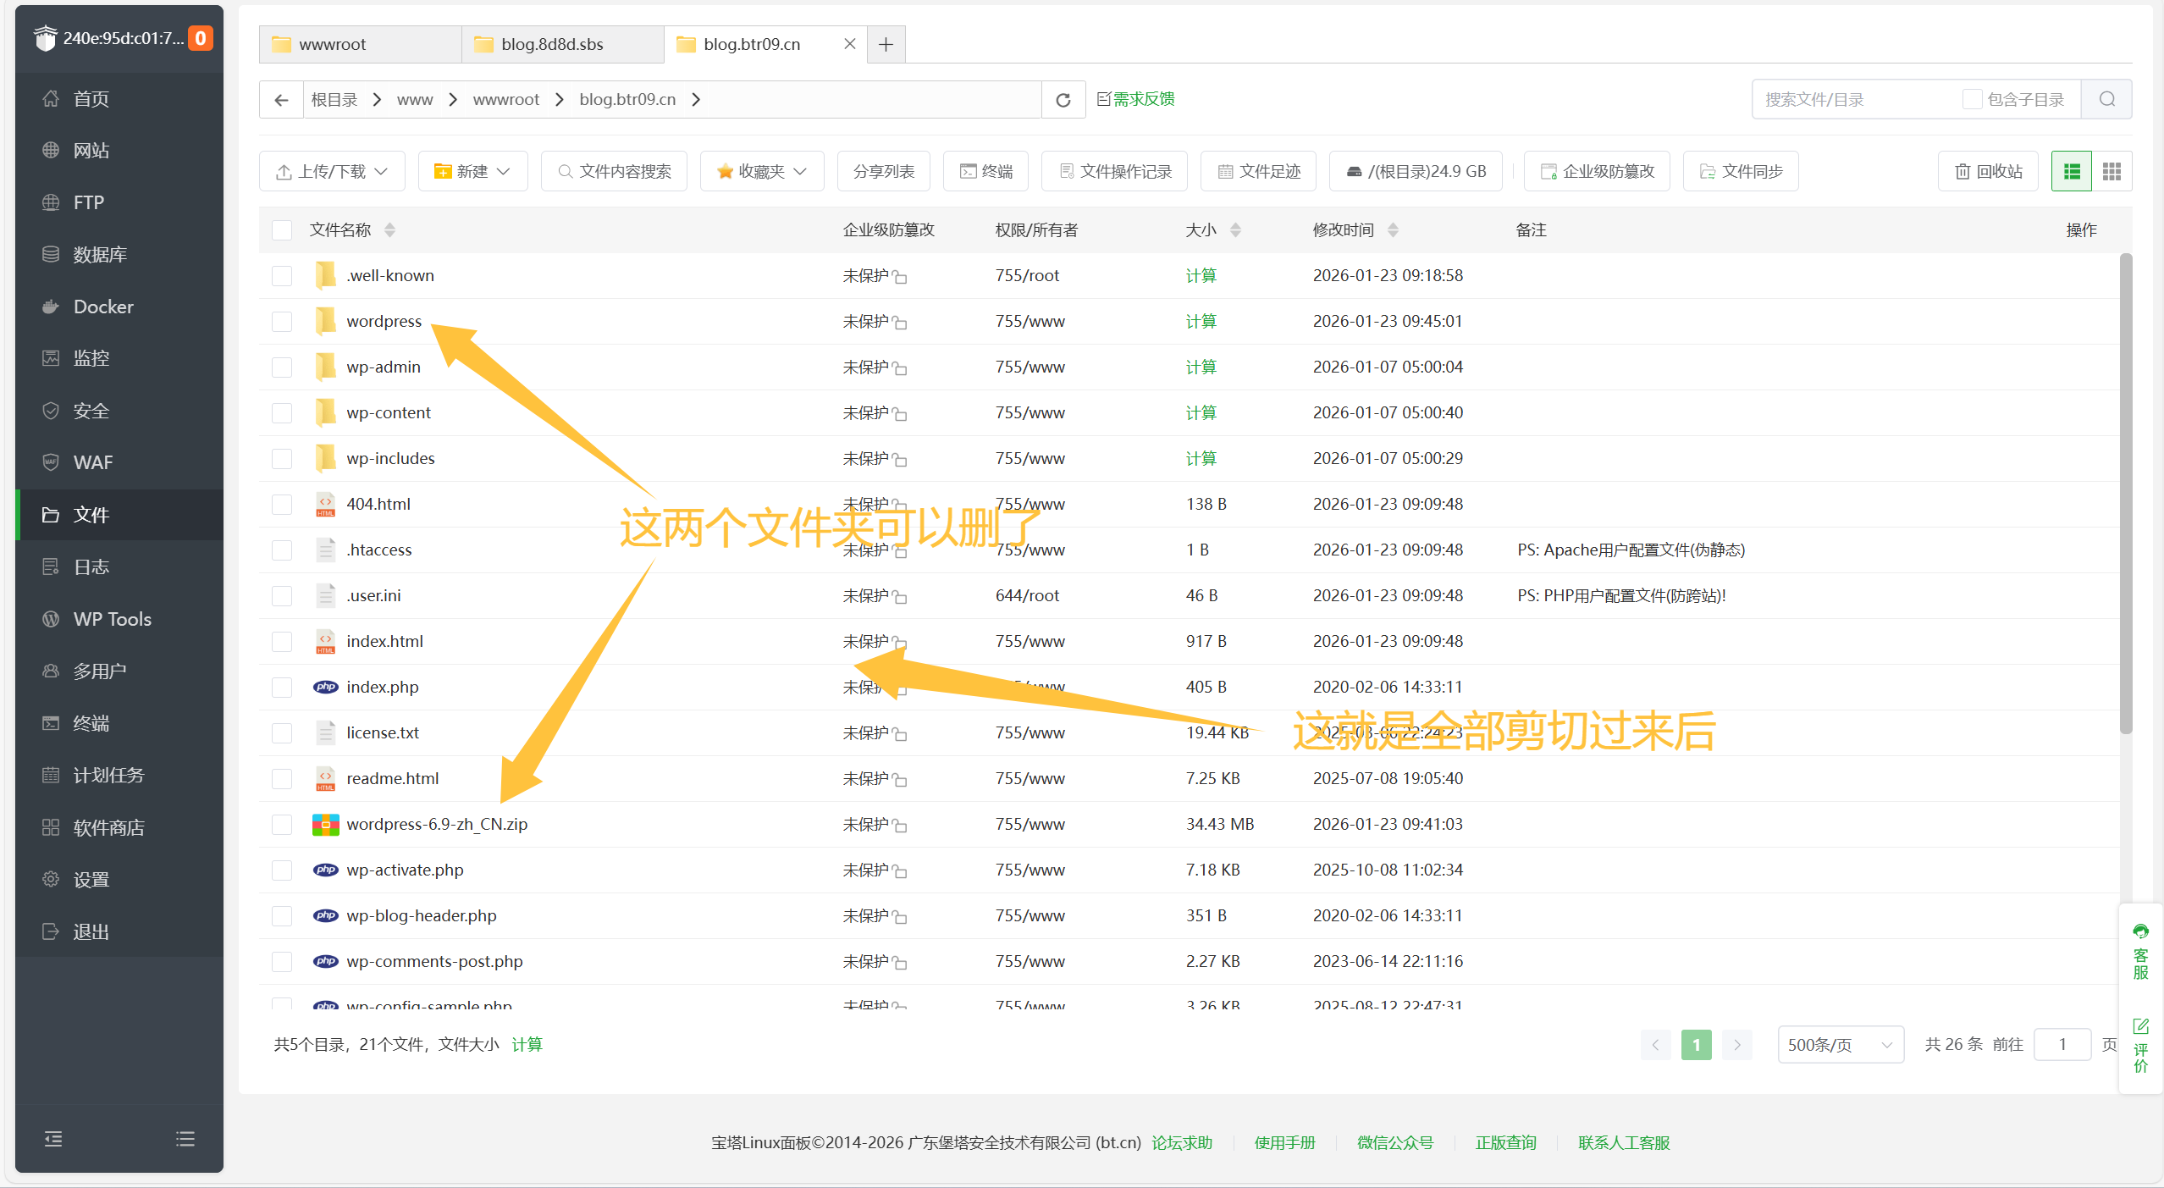Click the 计算 link for total size

pyautogui.click(x=527, y=1044)
